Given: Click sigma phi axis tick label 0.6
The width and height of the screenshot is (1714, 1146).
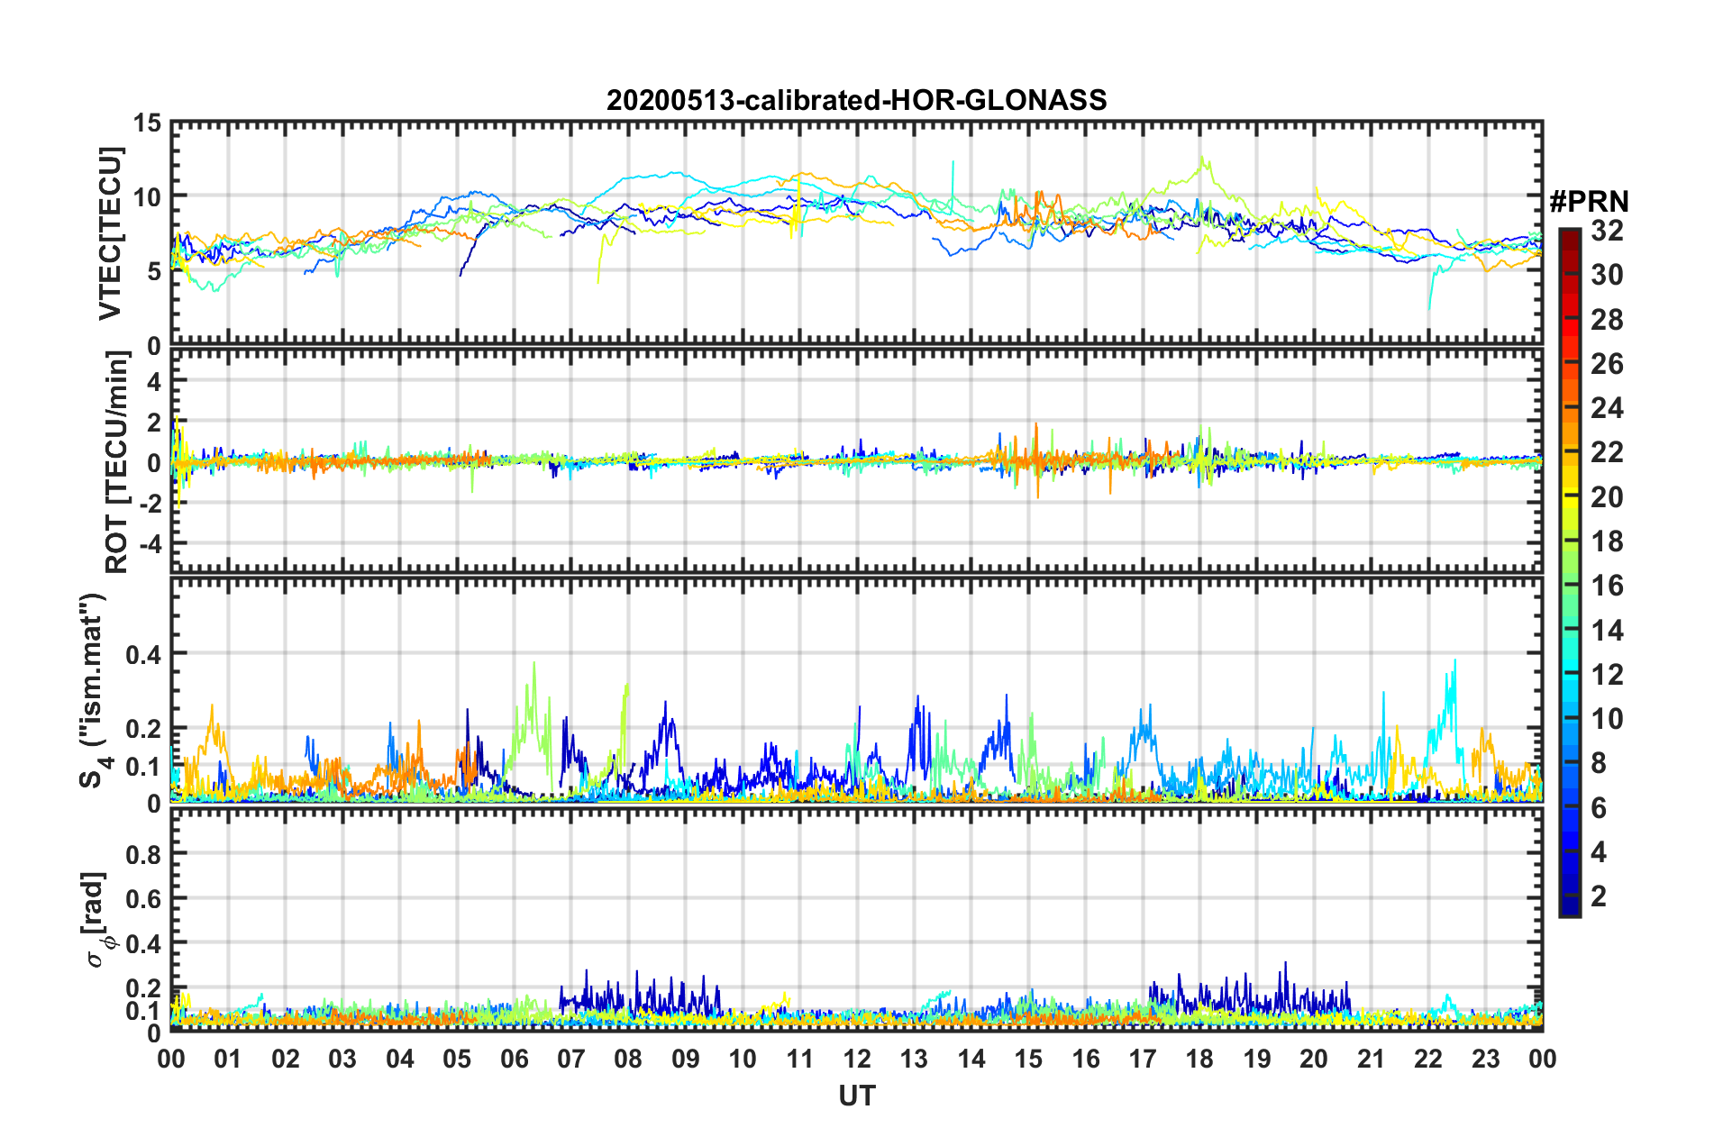Looking at the screenshot, I should tap(144, 898).
